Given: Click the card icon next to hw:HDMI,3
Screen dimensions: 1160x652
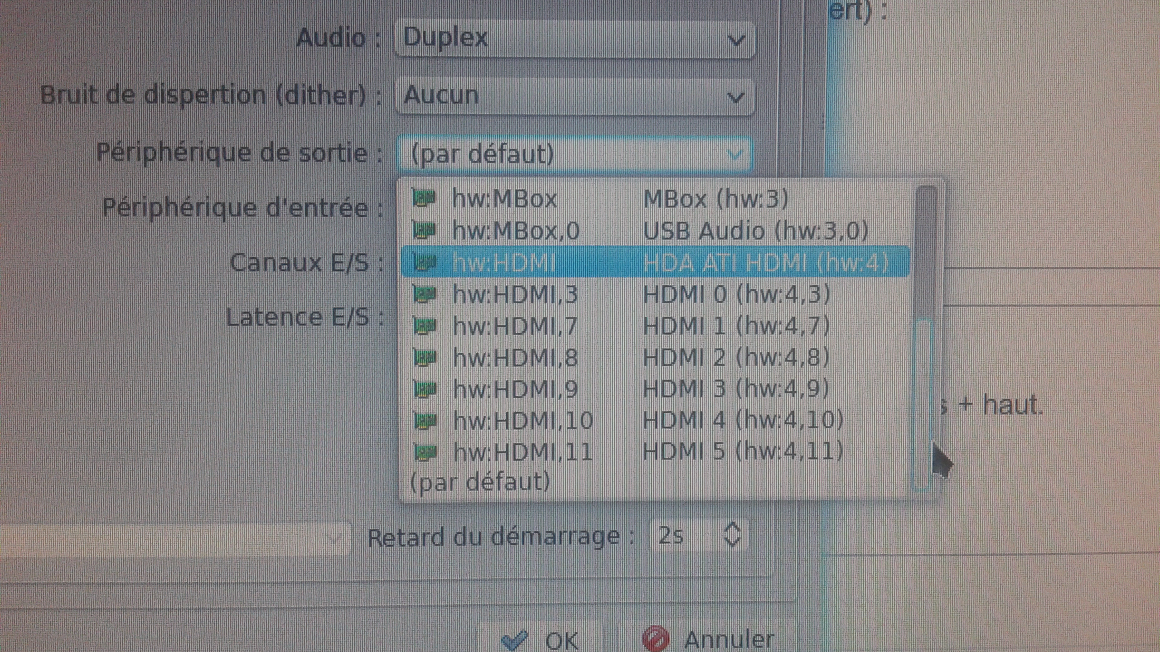Looking at the screenshot, I should [425, 294].
